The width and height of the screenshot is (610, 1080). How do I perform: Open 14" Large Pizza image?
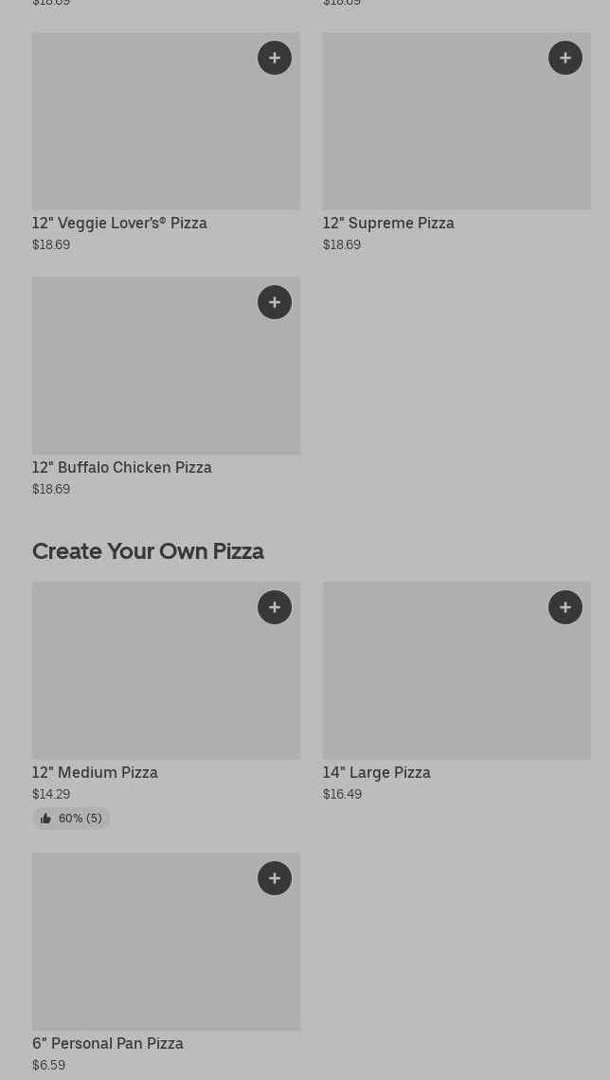coord(457,682)
